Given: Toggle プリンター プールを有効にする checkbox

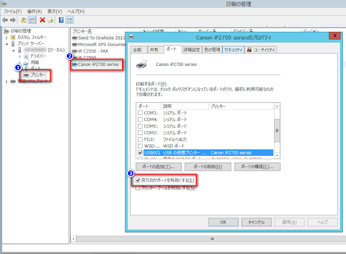Looking at the screenshot, I should [138, 188].
